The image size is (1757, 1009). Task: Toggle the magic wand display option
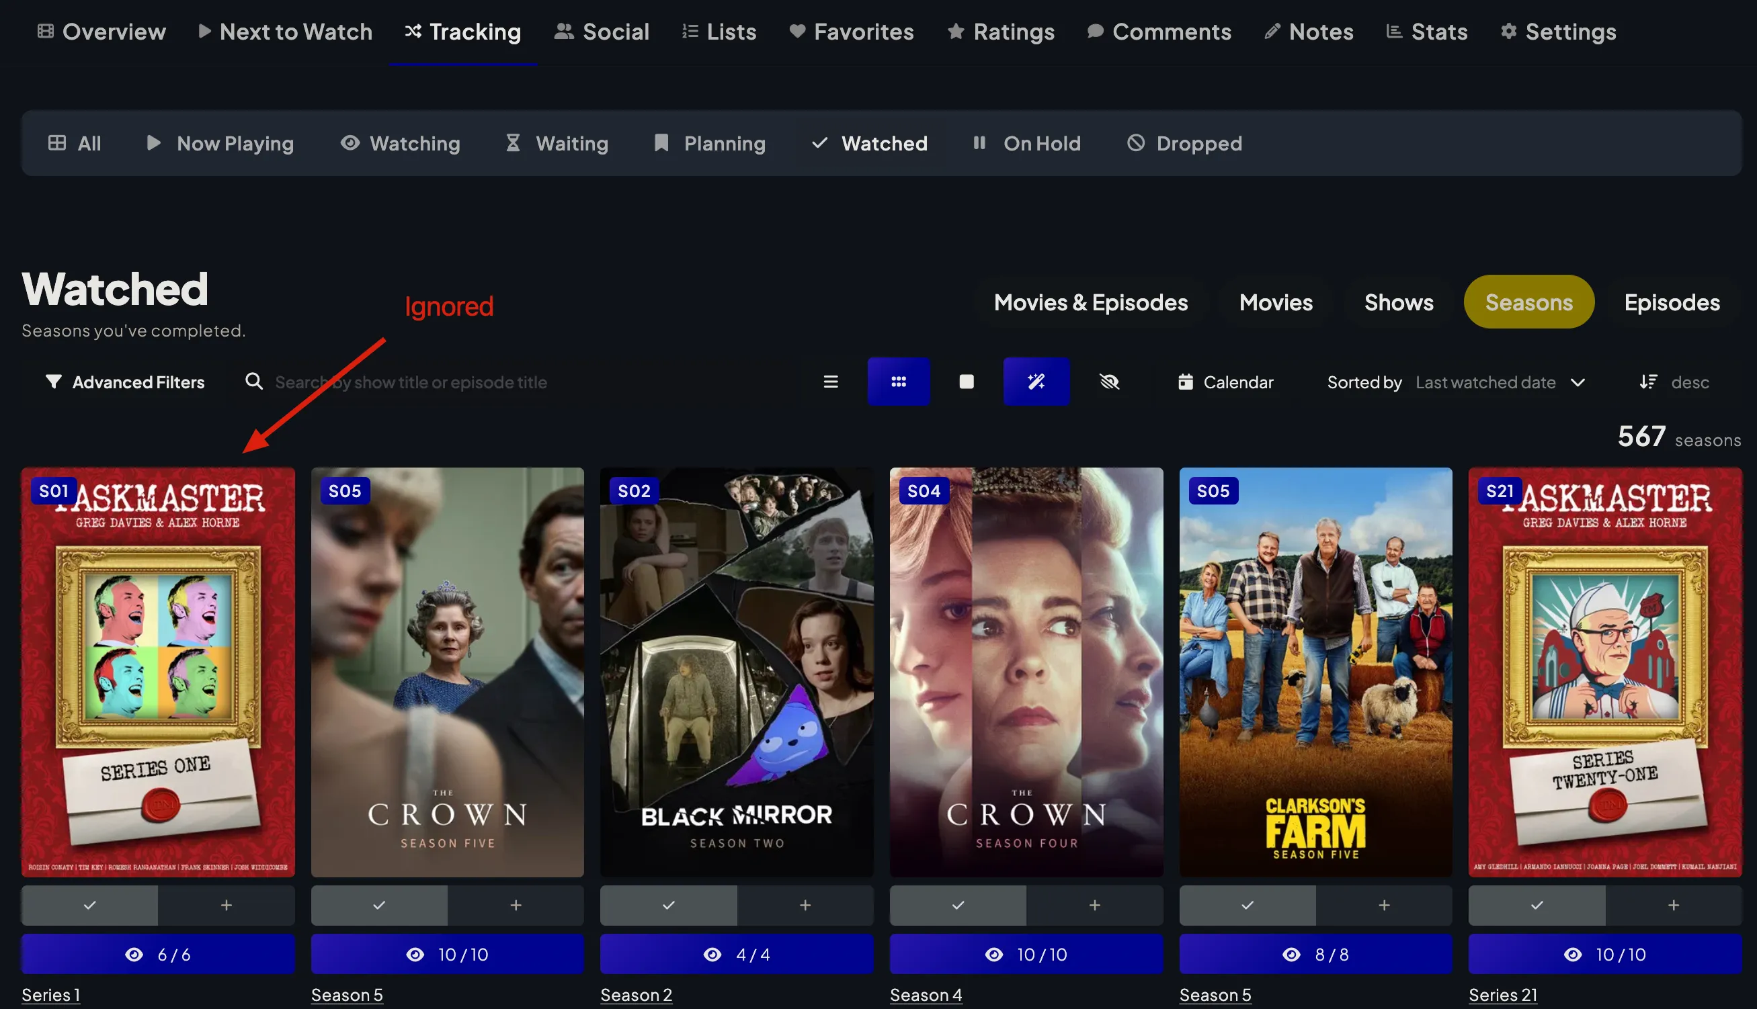[x=1036, y=382]
